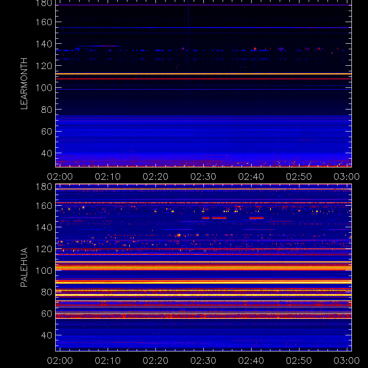The width and height of the screenshot is (368, 368).
Task: Click the 180 tick label on Palehua plot
Action: pos(44,187)
